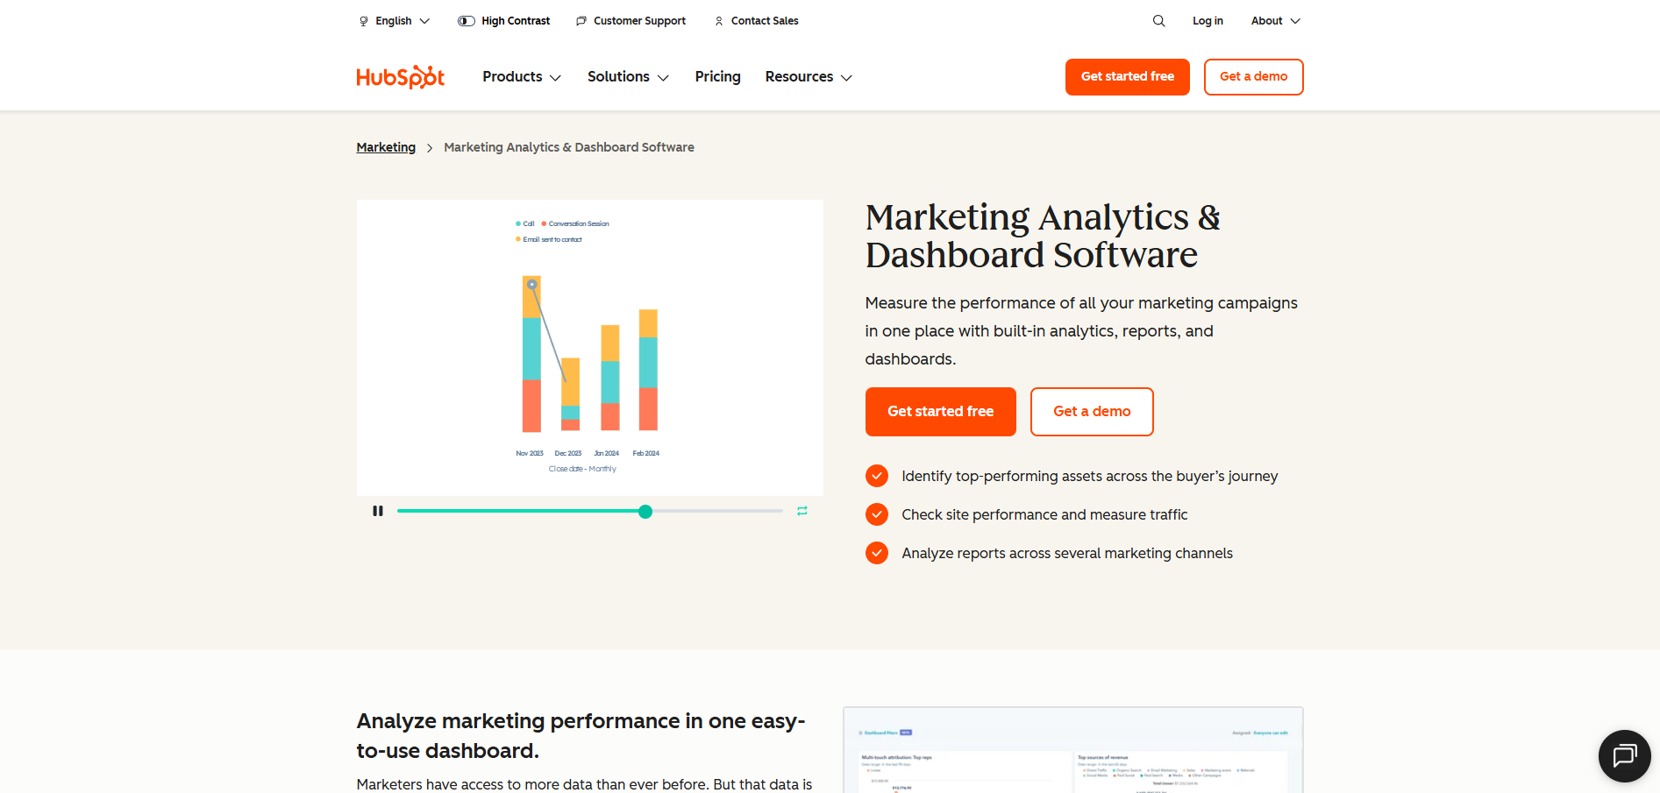The height and width of the screenshot is (793, 1660).
Task: Open the Resources menu
Action: coord(809,77)
